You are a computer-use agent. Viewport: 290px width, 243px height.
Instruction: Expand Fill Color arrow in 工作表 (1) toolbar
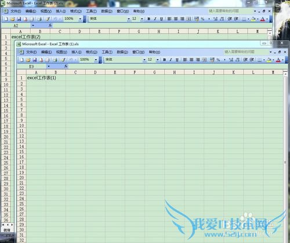tap(273, 60)
